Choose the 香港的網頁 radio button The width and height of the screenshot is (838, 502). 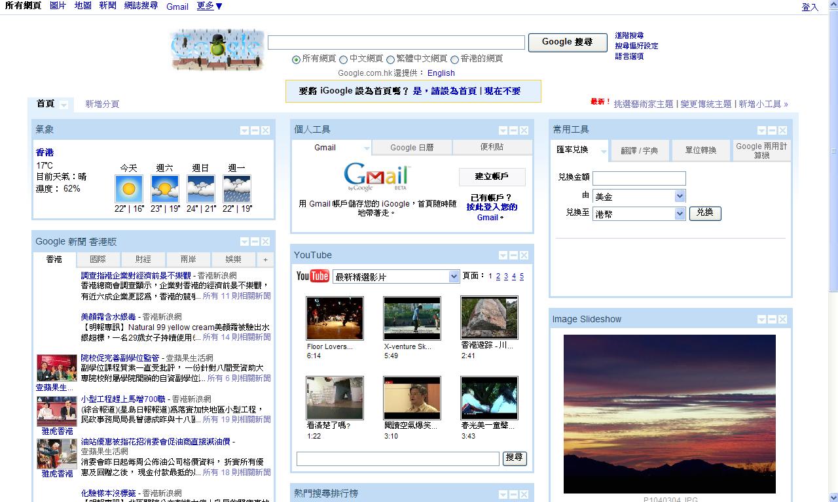point(454,59)
